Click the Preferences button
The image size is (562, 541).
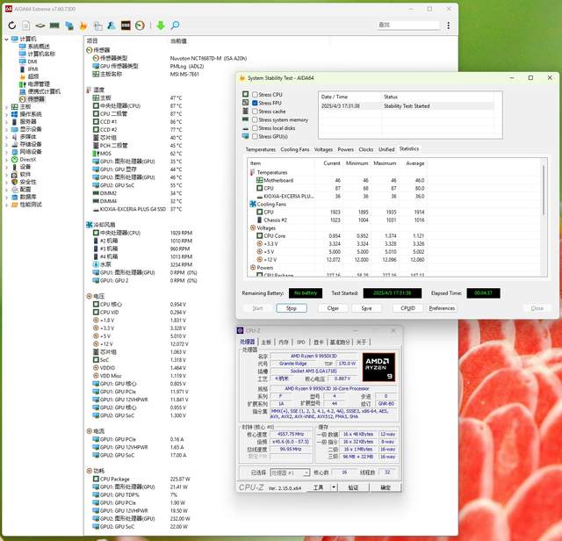click(442, 308)
